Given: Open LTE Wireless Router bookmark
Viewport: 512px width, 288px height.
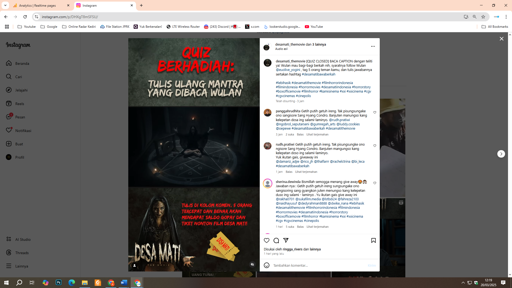Looking at the screenshot, I should coord(183,27).
